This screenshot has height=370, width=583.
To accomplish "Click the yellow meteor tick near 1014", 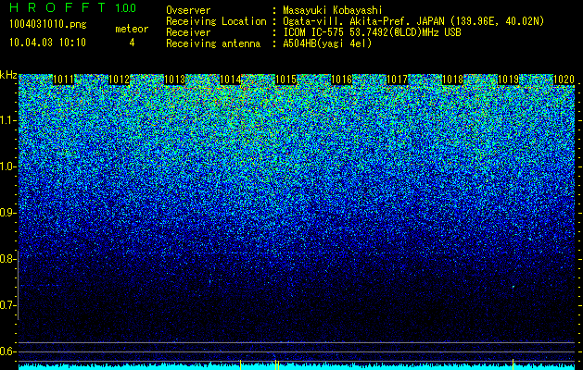I will tap(241, 364).
